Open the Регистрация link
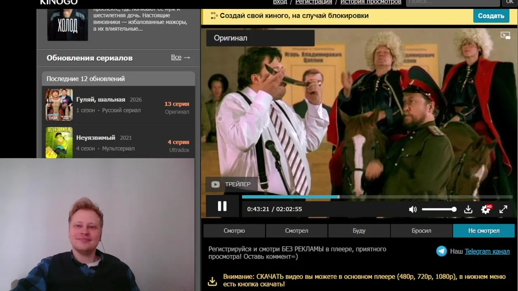The height and width of the screenshot is (291, 518). [314, 2]
